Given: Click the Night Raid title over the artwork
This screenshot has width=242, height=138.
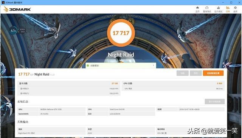Looking at the screenshot, I should point(121,55).
